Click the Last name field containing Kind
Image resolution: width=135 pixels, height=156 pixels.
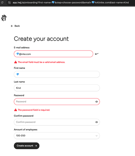[x=57, y=88]
